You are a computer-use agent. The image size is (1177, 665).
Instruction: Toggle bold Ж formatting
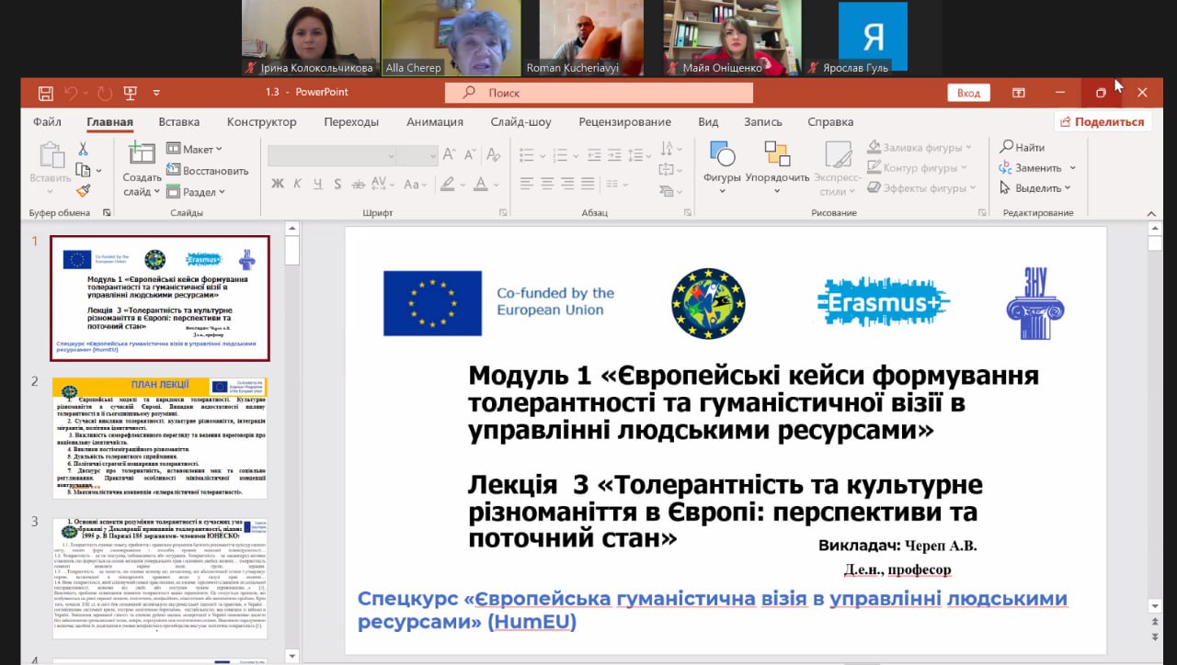[x=278, y=184]
